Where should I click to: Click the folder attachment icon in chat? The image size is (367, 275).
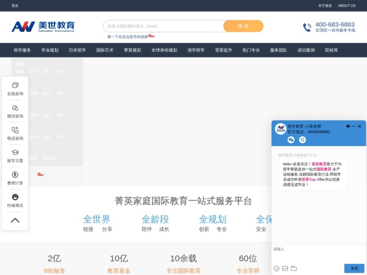(x=294, y=268)
